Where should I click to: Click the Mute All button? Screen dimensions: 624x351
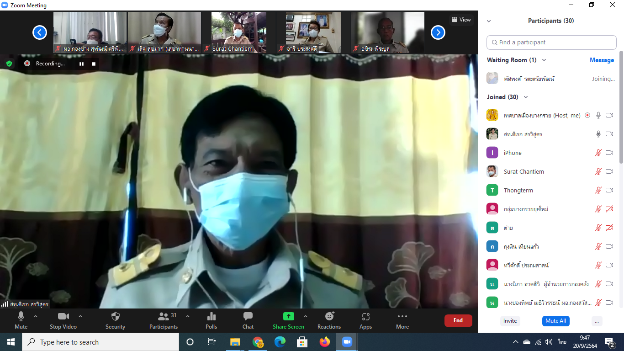pyautogui.click(x=556, y=321)
